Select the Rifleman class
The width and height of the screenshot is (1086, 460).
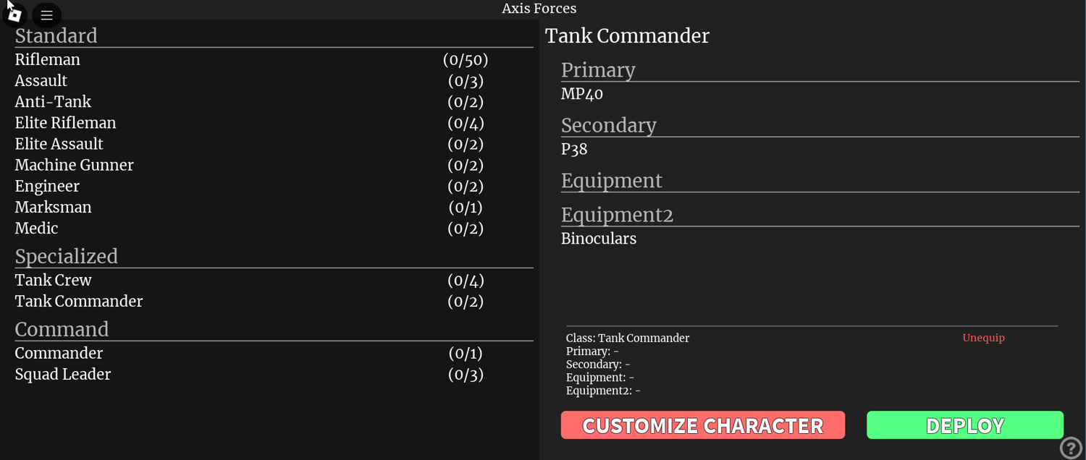click(x=274, y=59)
